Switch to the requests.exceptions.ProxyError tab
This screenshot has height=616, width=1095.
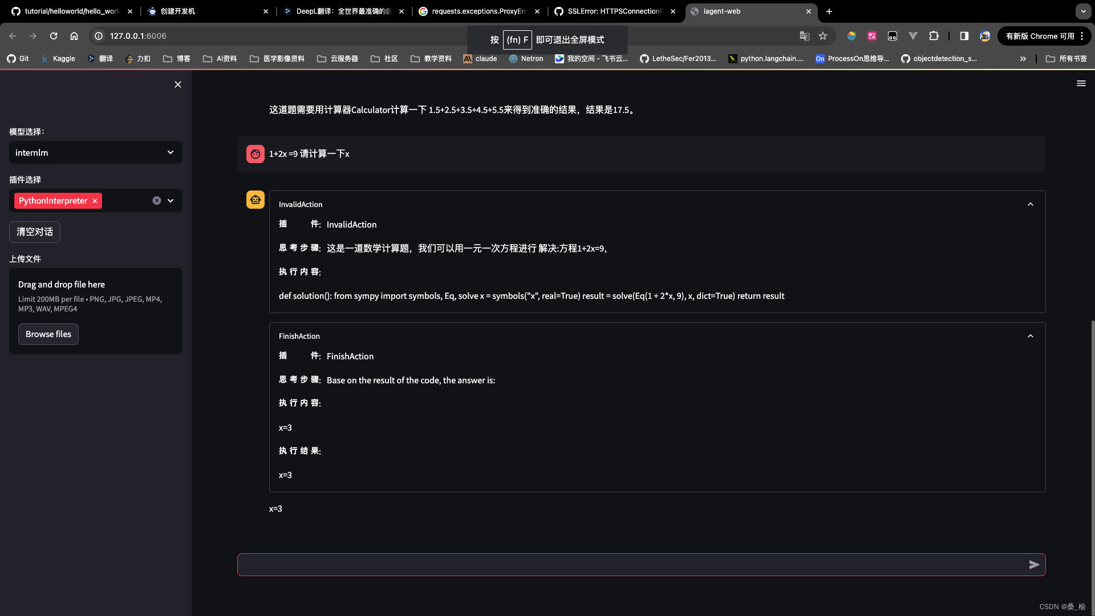tap(479, 11)
